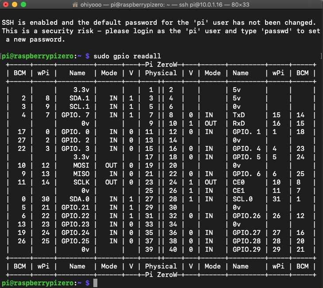Click the 'GPIO.25' name cell
The width and height of the screenshot is (323, 288).
(x=75, y=241)
